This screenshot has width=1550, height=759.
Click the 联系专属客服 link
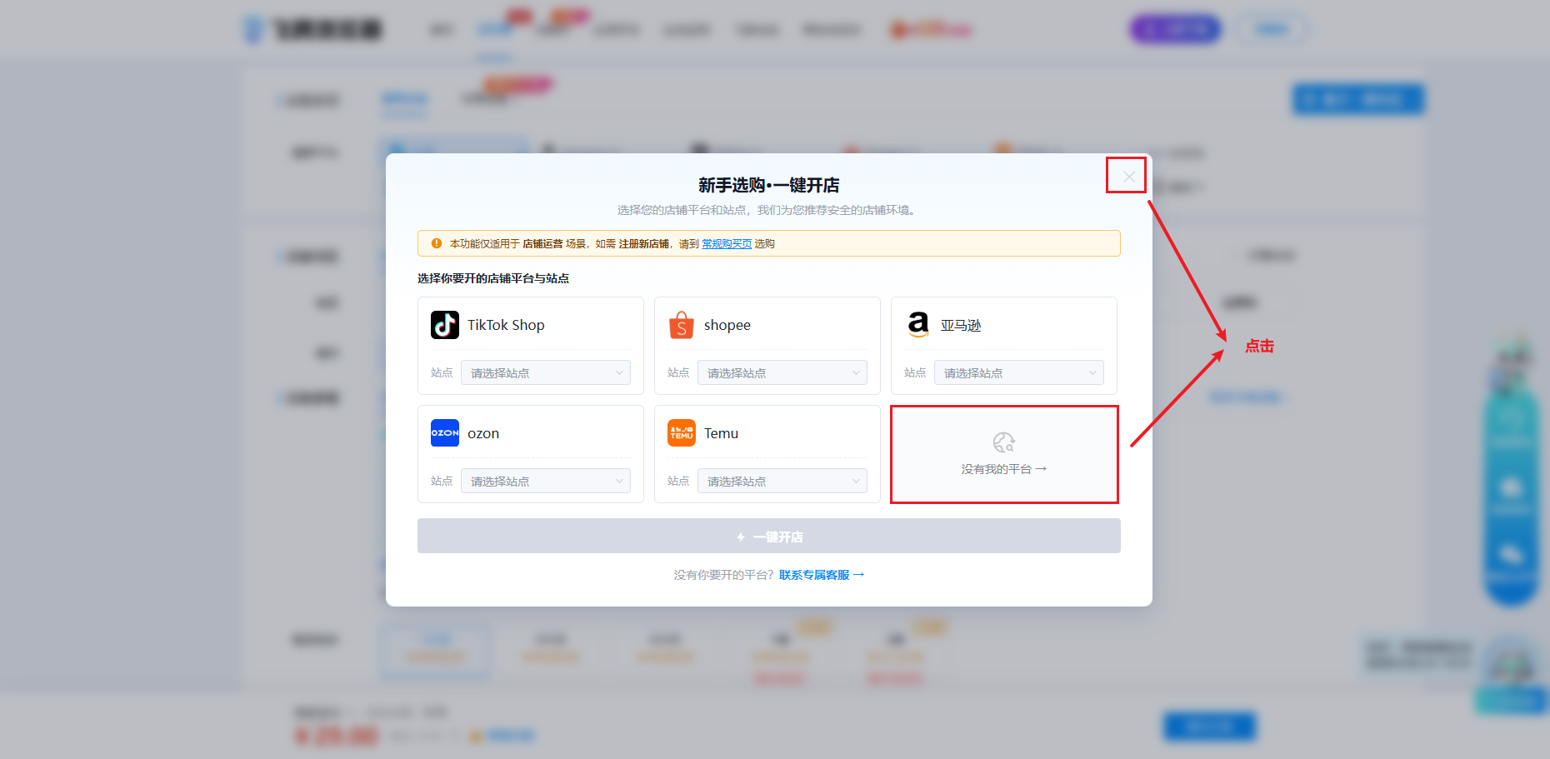(x=822, y=575)
